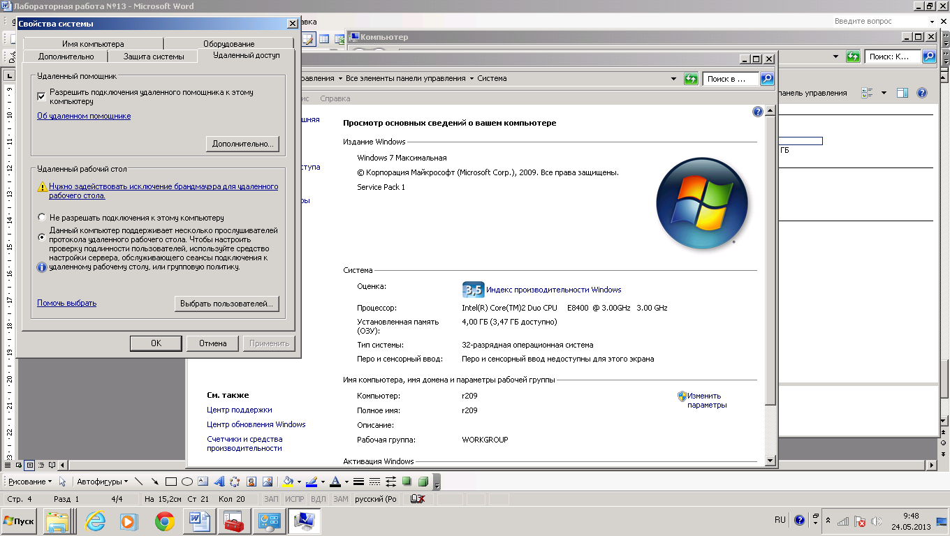Select the Oval drawing tool
The image size is (950, 536).
tap(187, 482)
